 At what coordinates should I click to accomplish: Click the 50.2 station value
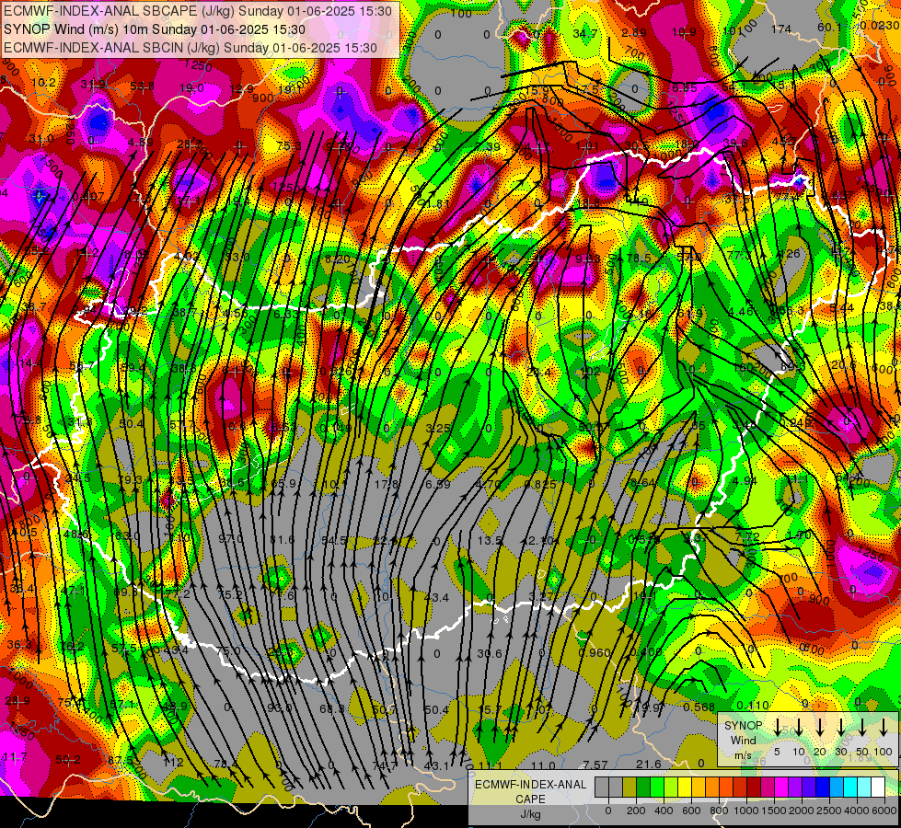(x=68, y=760)
